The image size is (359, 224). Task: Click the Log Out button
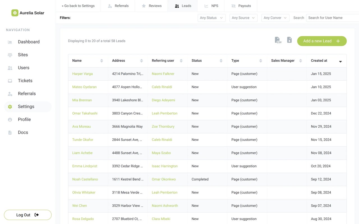[x=28, y=215]
